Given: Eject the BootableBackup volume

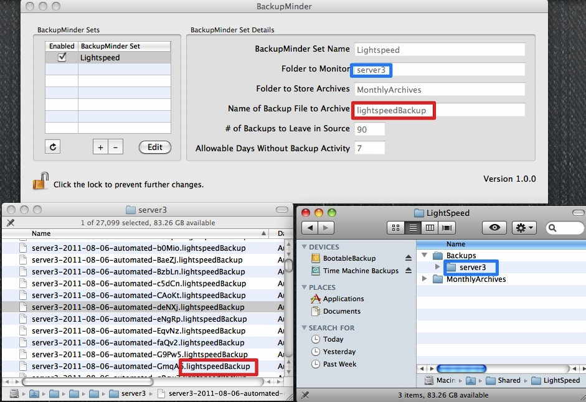Looking at the screenshot, I should coord(409,258).
